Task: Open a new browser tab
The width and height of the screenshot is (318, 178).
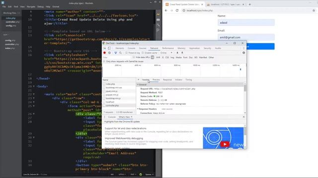Action: 250,4
